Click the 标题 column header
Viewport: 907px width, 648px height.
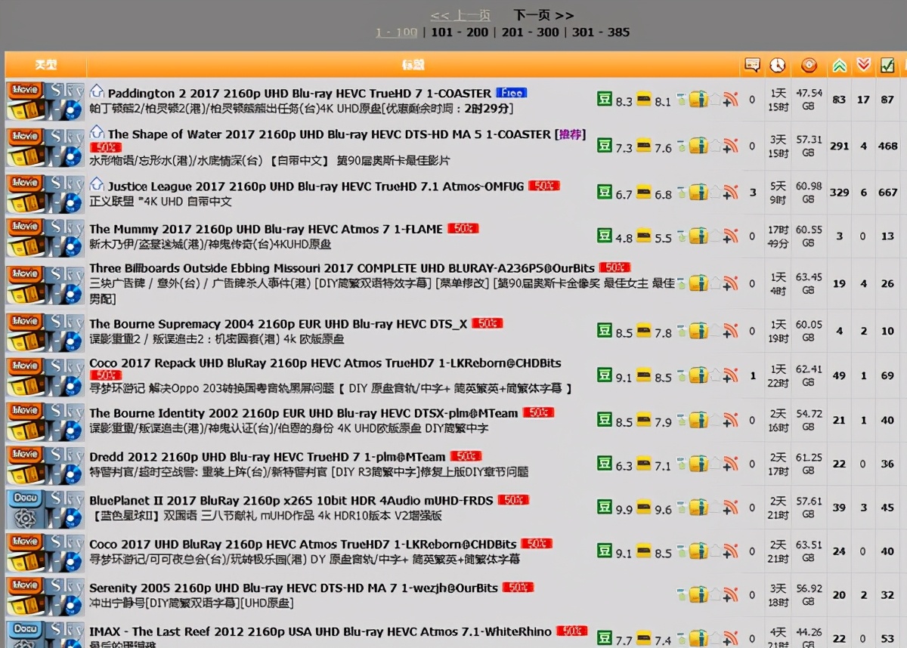point(413,65)
